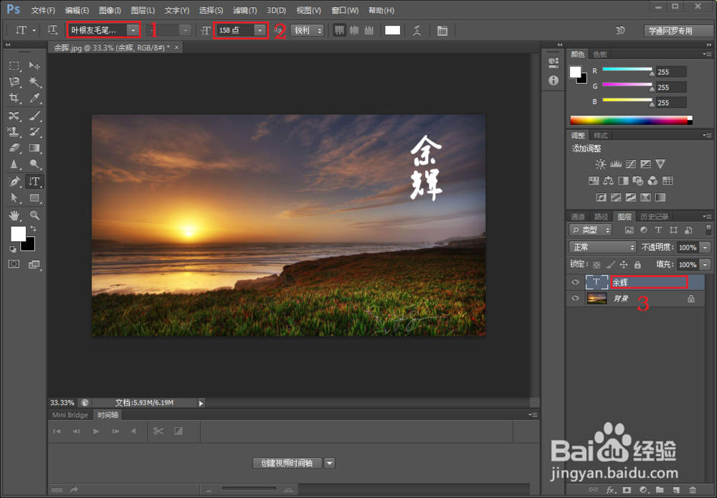Add a Levels adjustment
Image resolution: width=717 pixels, height=498 pixels.
coord(615,164)
